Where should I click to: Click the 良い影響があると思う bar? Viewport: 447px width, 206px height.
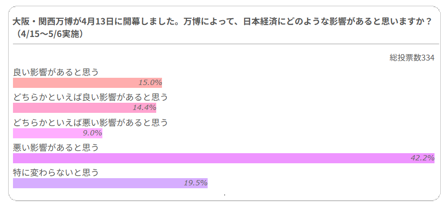coord(87,83)
